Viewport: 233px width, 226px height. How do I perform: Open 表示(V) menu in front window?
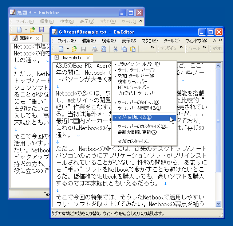tap(129, 40)
